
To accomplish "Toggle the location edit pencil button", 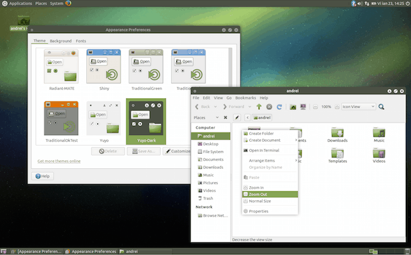I will (237, 117).
